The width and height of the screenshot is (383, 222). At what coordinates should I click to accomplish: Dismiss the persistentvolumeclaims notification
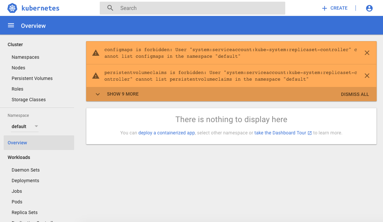[x=367, y=75]
